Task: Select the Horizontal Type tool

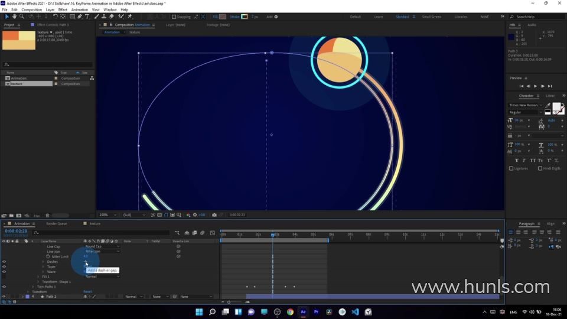Action: click(x=87, y=17)
